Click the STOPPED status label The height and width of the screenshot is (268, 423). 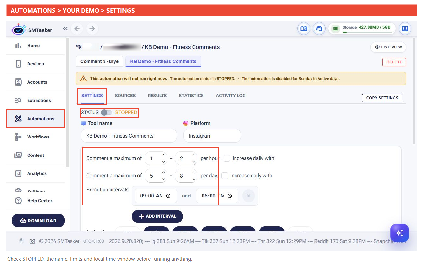pos(126,113)
